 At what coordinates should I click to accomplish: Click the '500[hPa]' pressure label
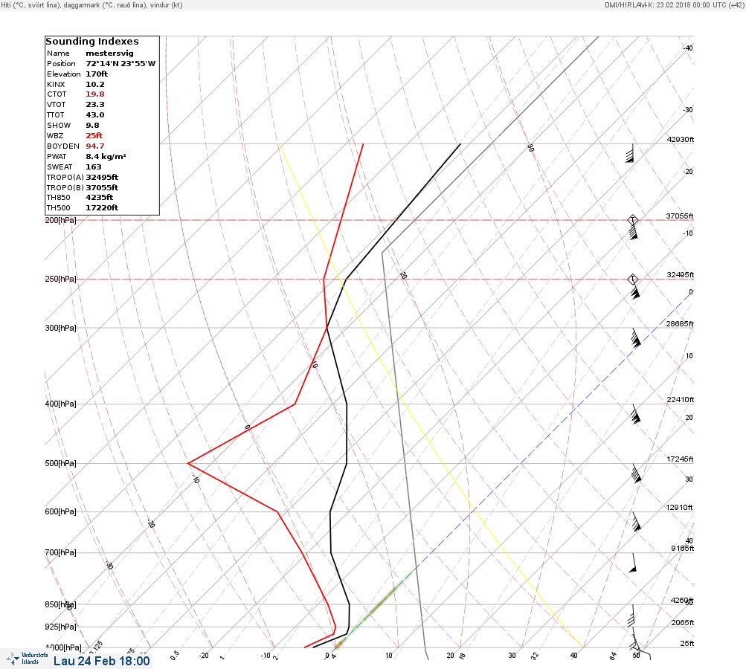[60, 463]
